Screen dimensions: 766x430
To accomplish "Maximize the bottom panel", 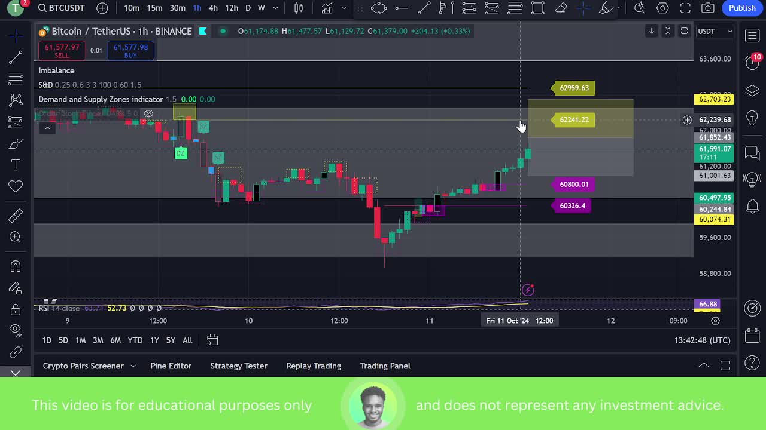I will pyautogui.click(x=725, y=365).
